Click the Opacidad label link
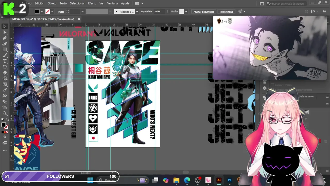The width and height of the screenshot is (330, 186). (146, 12)
